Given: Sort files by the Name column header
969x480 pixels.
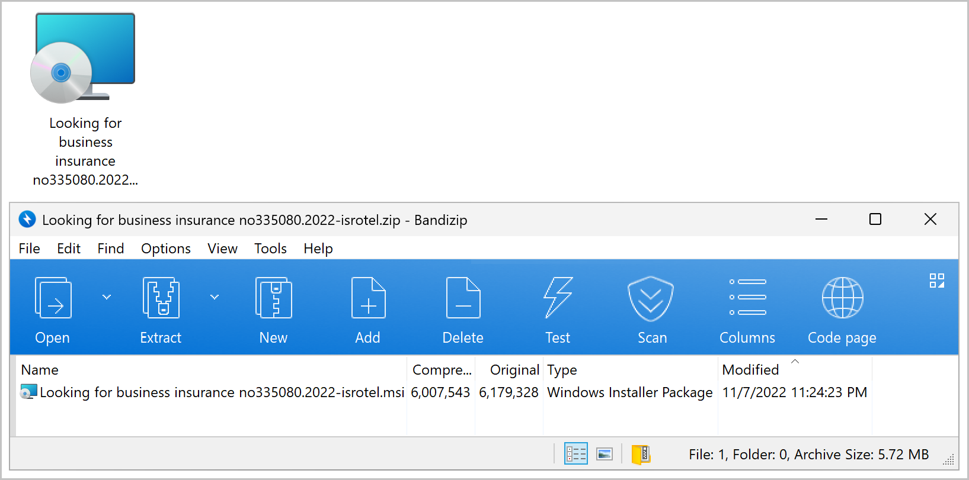Looking at the screenshot, I should (40, 370).
